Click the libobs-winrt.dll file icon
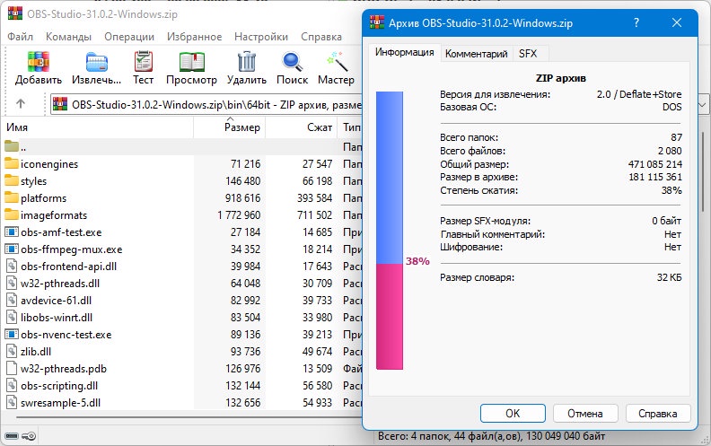The height and width of the screenshot is (446, 711). 12,318
